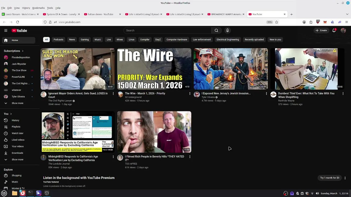Select the Gaming filter chip
351x197 pixels.
(85, 39)
